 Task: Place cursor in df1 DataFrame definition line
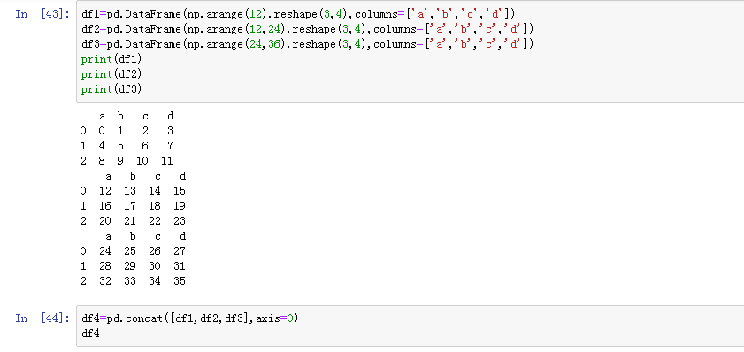point(298,14)
